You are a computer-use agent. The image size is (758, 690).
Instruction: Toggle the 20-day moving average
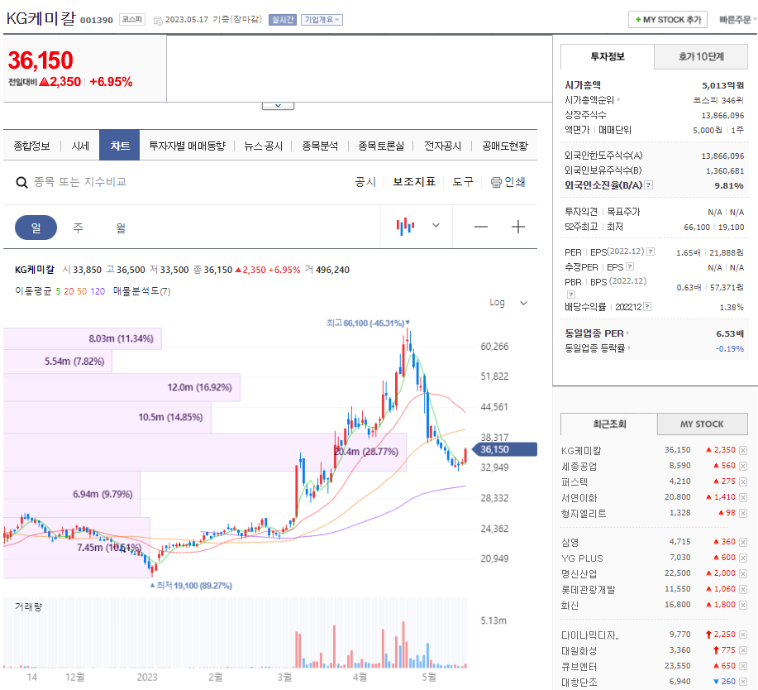pyautogui.click(x=69, y=291)
